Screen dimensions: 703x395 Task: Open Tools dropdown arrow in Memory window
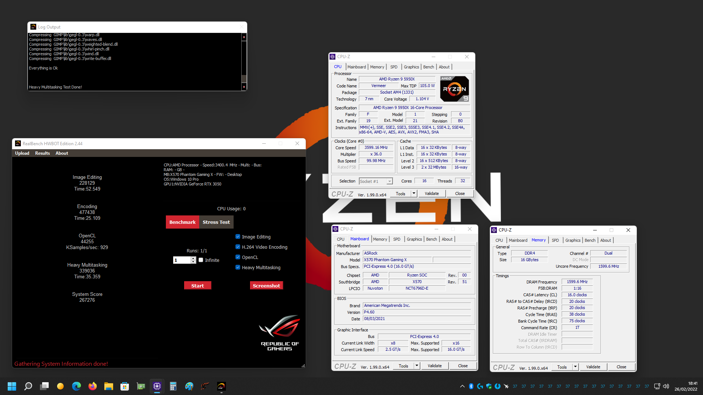tap(575, 367)
